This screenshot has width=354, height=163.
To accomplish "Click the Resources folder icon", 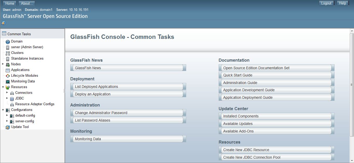I will point(8,87).
